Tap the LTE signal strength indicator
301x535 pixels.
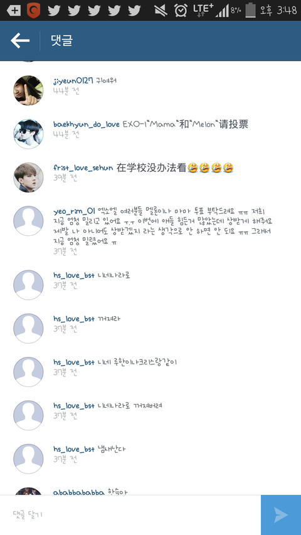[x=222, y=11]
